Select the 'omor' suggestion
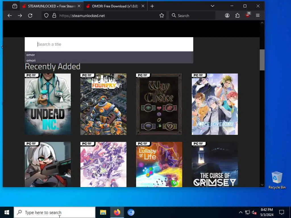The image size is (291, 218). coord(109,55)
